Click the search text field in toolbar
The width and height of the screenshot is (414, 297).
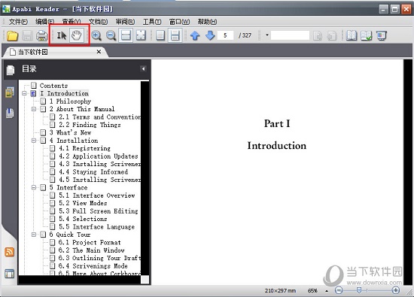point(290,35)
